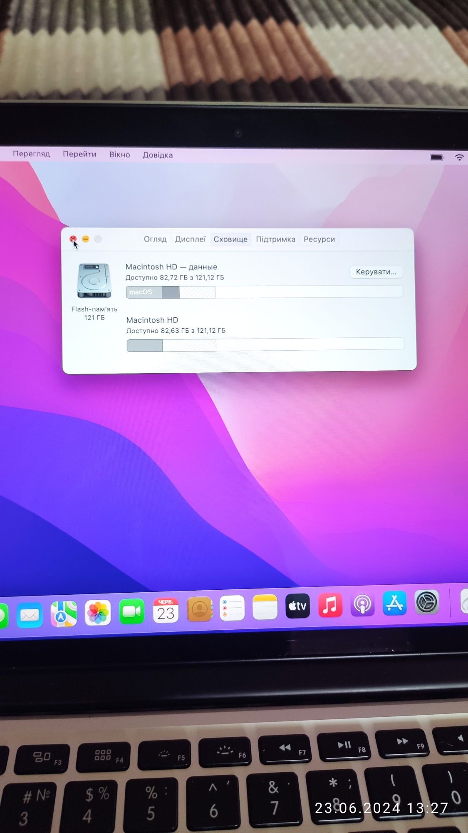Open the Вікно menu
The image size is (468, 833).
point(119,155)
